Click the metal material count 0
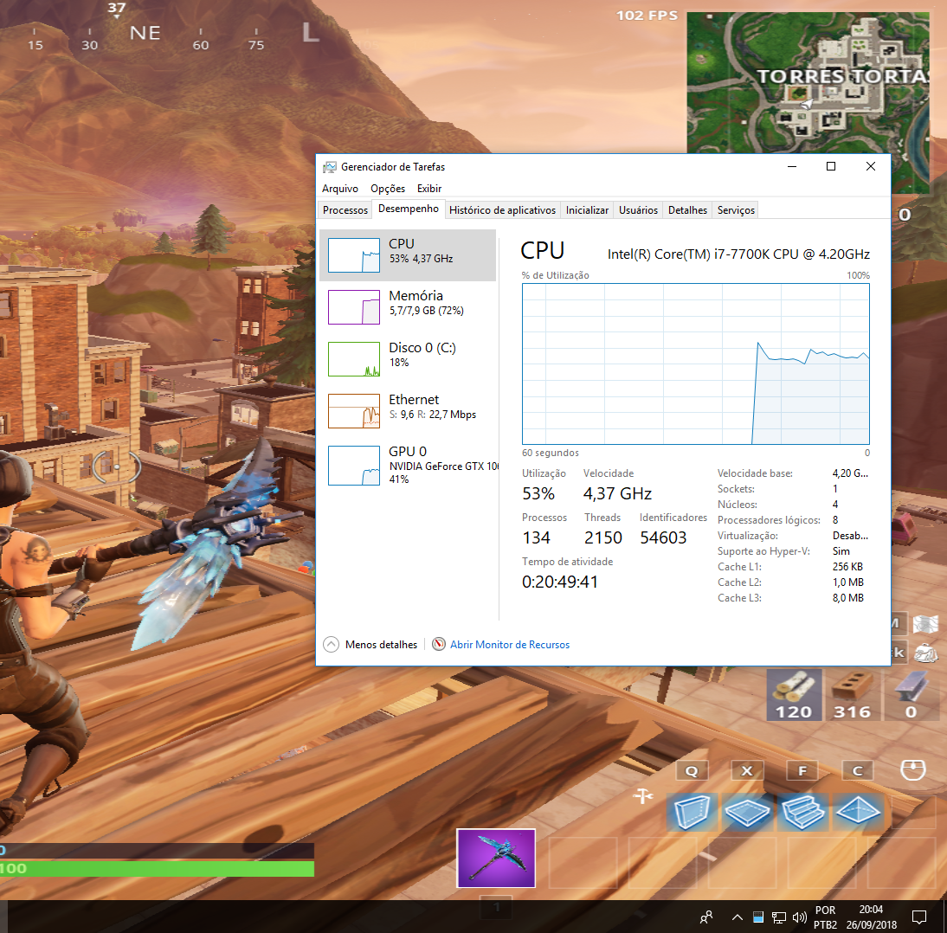 (x=911, y=712)
